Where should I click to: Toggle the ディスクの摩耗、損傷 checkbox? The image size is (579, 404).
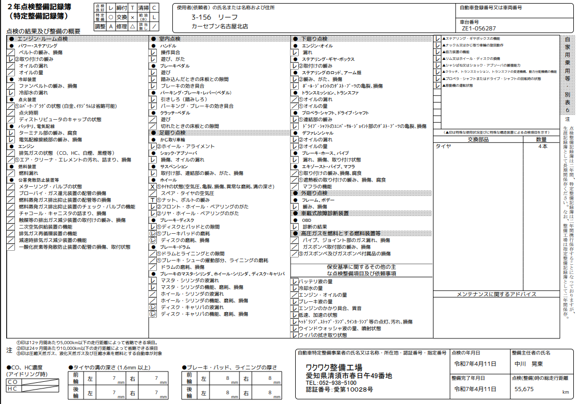click(x=153, y=240)
